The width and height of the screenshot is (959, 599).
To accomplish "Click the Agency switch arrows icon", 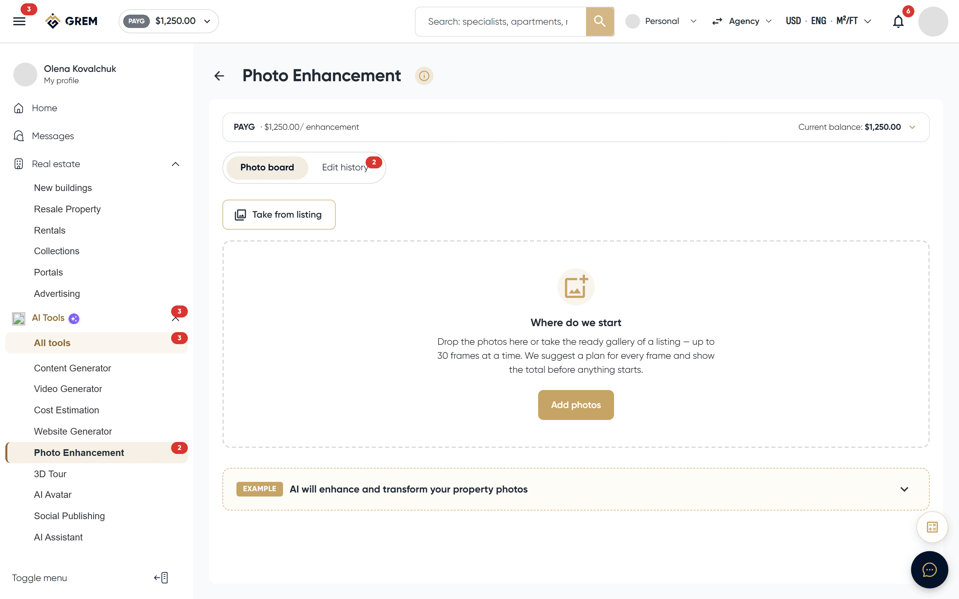I will [x=717, y=21].
